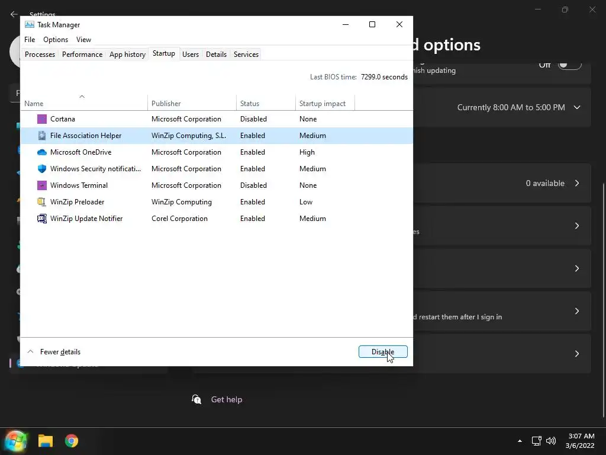Collapse Task Manager with Fewer details chevron

30,352
